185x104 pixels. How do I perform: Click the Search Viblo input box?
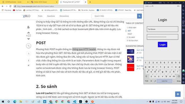click(x=114, y=16)
